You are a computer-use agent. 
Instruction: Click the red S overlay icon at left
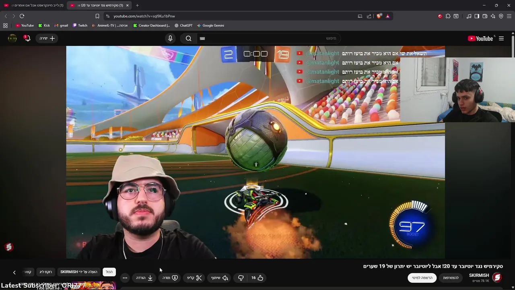tap(9, 247)
